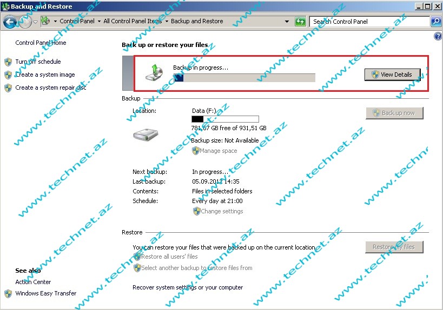Click the Data (F:) hard drive icon

pyautogui.click(x=146, y=134)
